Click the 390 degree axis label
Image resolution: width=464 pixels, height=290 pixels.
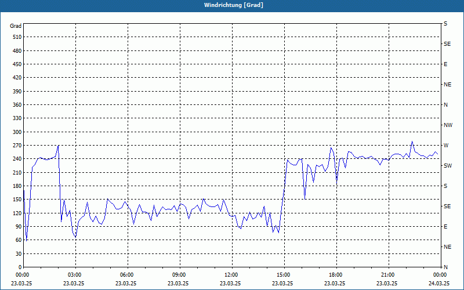tap(17, 92)
